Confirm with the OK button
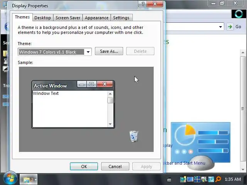This screenshot has width=247, height=185. [x=84, y=166]
